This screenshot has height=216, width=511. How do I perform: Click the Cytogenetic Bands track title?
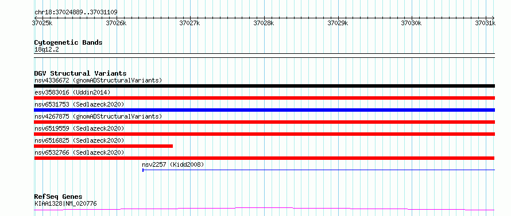[x=68, y=42]
